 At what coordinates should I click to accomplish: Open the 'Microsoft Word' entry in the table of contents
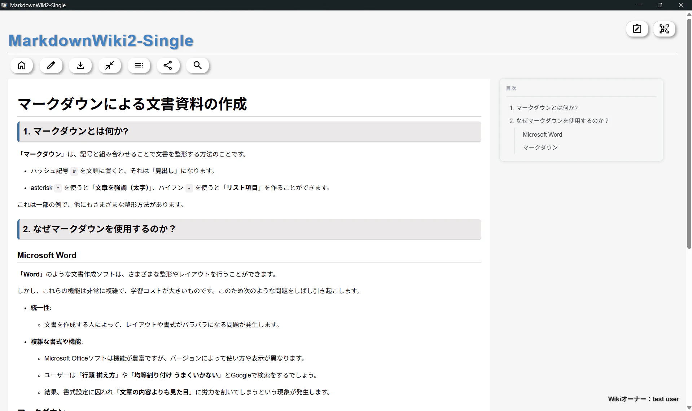click(x=542, y=134)
